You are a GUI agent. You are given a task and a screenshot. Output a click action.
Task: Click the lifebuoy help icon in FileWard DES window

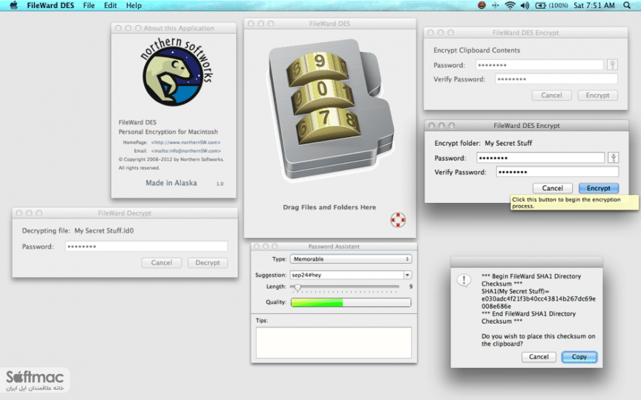tap(398, 219)
